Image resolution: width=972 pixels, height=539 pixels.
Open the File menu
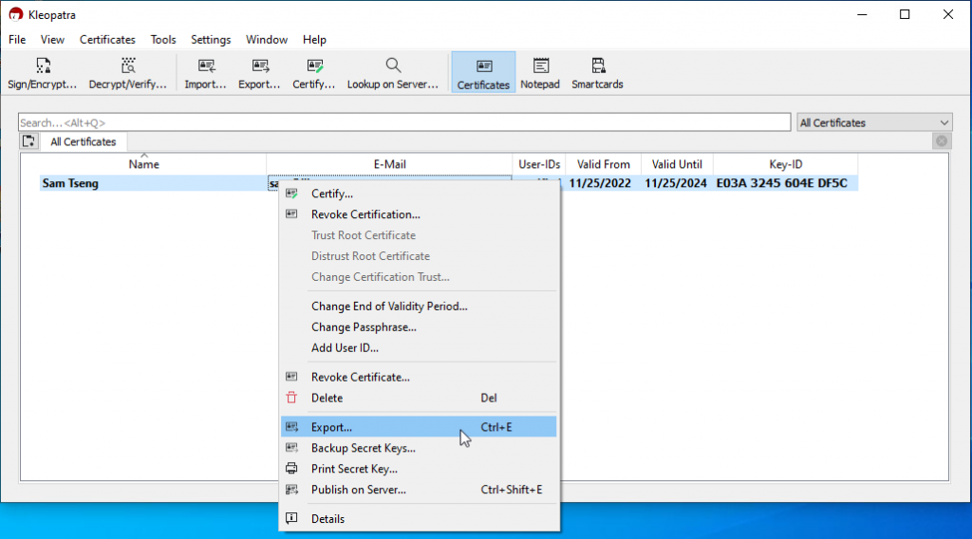coord(17,40)
